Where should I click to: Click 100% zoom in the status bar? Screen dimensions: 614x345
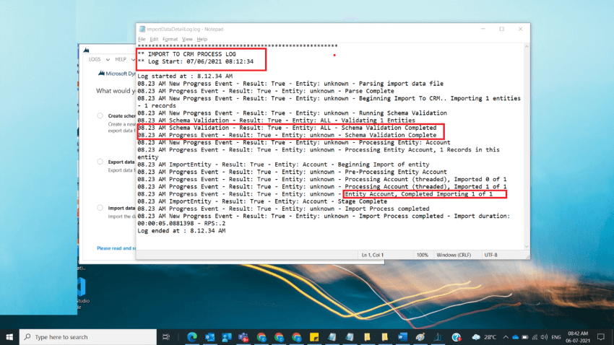click(422, 255)
